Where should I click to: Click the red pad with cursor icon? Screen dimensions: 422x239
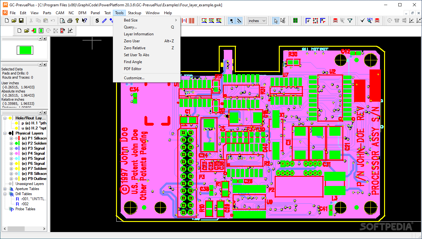[63, 31]
